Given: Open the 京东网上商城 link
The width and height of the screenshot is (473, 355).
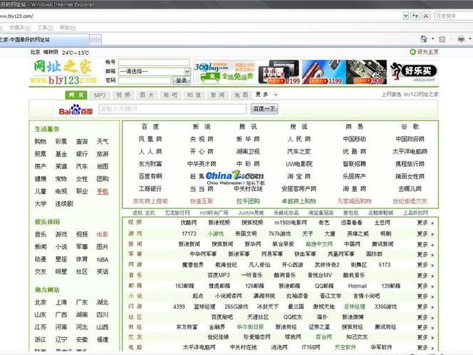Looking at the screenshot, I should point(150,201).
